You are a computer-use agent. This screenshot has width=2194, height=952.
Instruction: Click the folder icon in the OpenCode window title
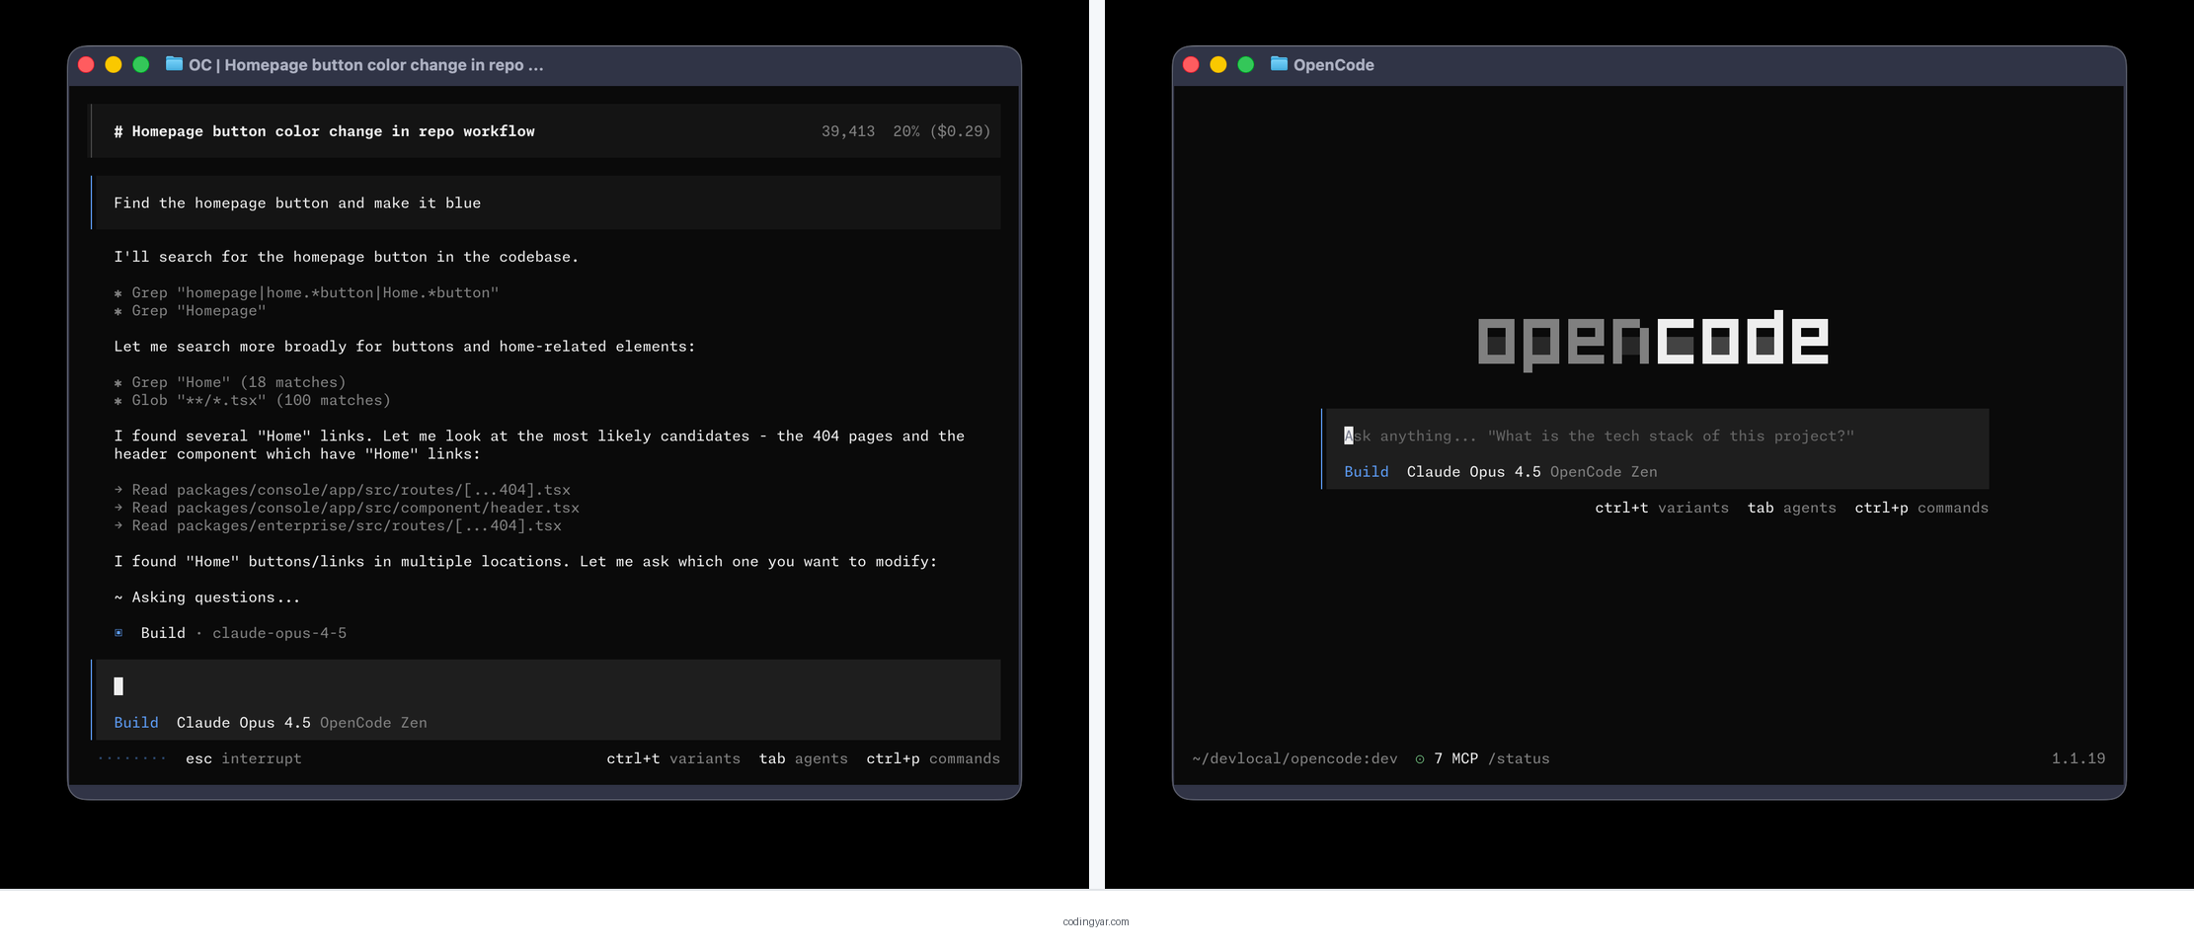click(x=1279, y=64)
